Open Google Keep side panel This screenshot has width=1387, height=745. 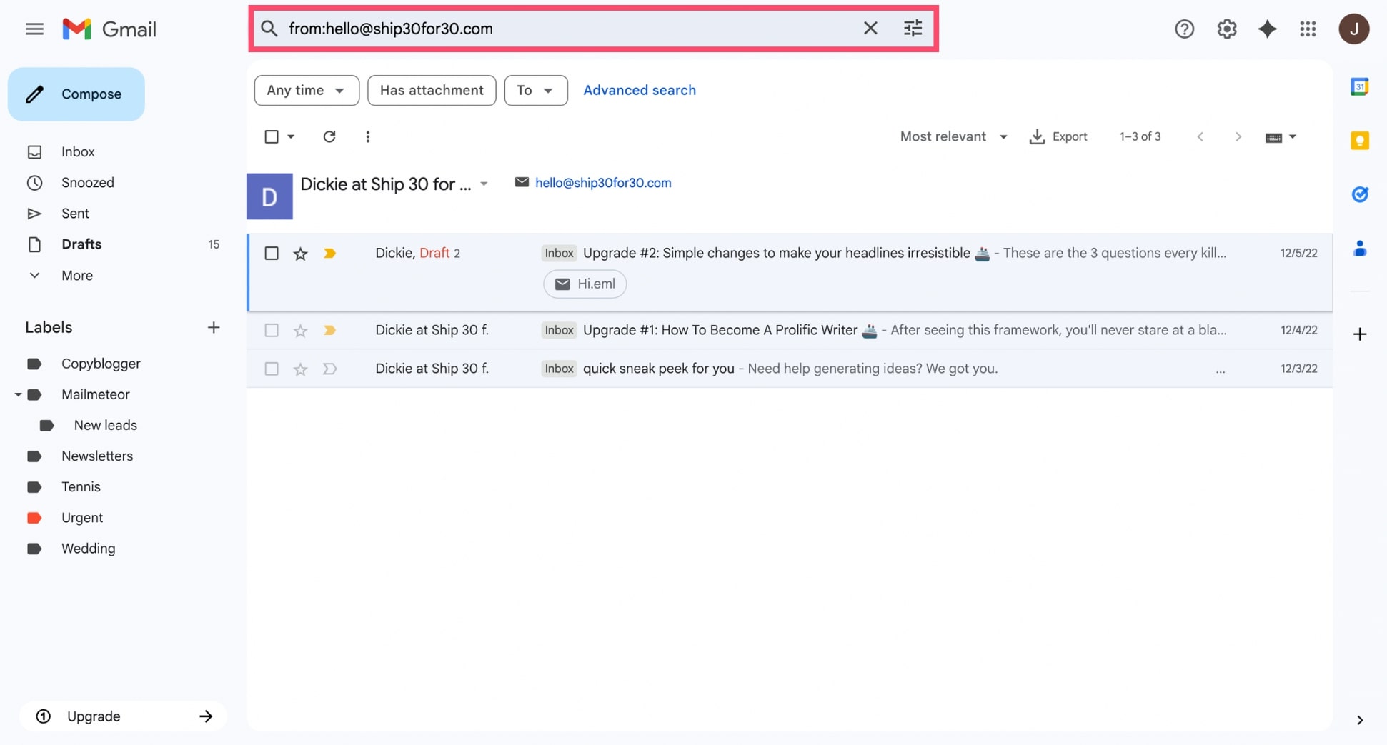(1359, 141)
